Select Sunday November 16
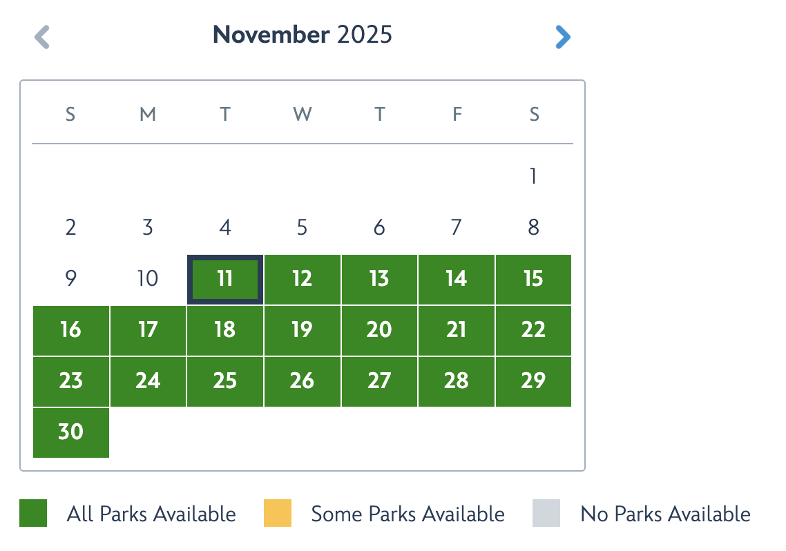This screenshot has width=786, height=551. [70, 330]
